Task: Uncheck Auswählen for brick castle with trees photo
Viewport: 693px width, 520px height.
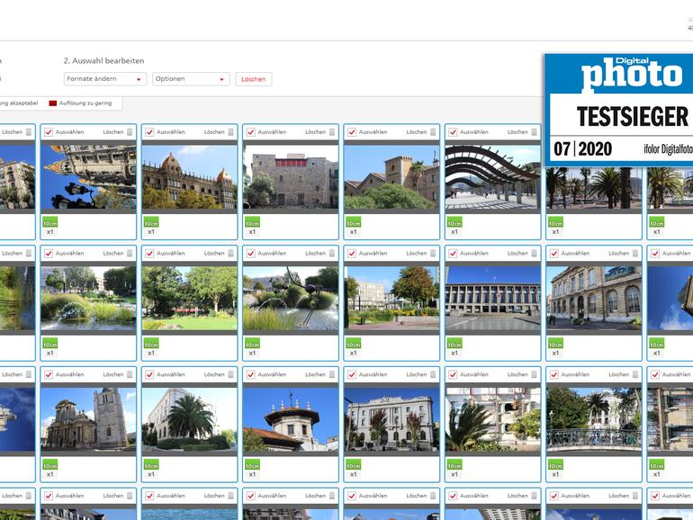Action: click(x=352, y=132)
